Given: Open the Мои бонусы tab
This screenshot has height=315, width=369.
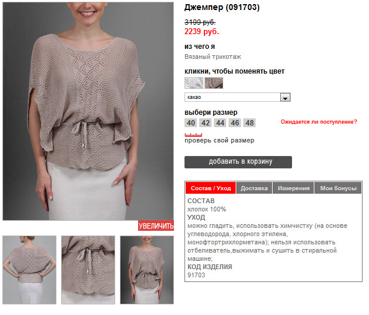Looking at the screenshot, I should pyautogui.click(x=338, y=188).
